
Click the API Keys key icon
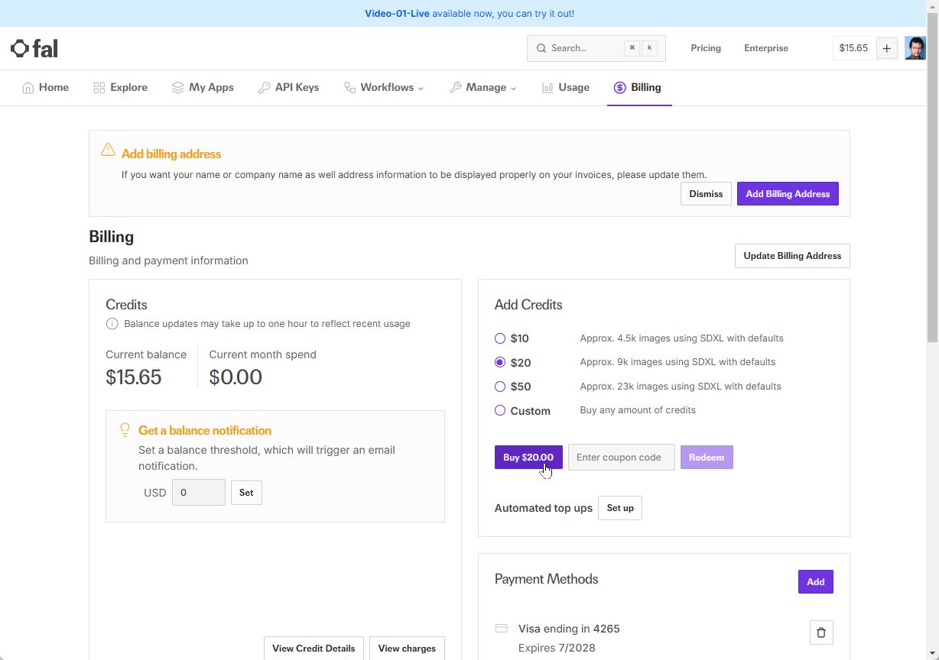click(x=264, y=88)
